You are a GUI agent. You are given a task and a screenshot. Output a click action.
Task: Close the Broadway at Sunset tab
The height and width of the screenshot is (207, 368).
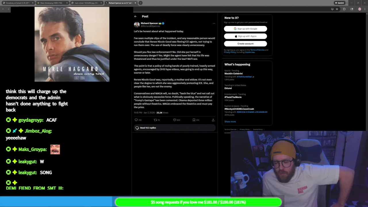[33, 3]
